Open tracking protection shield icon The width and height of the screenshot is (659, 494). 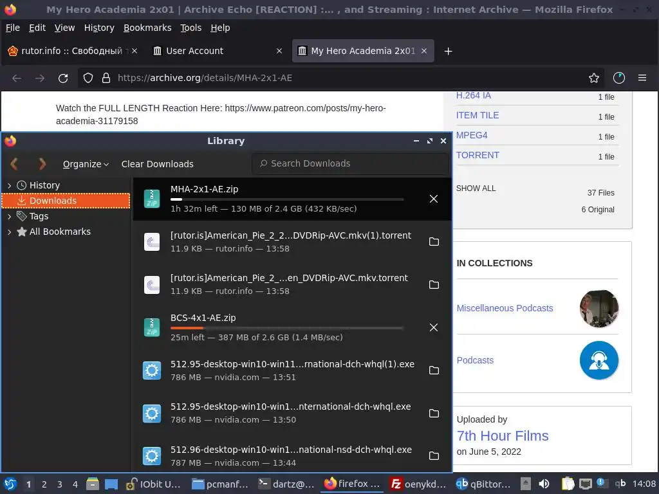pos(88,78)
